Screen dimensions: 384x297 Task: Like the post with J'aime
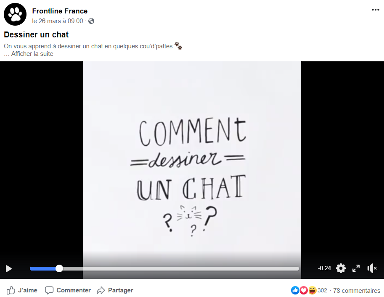pos(22,290)
